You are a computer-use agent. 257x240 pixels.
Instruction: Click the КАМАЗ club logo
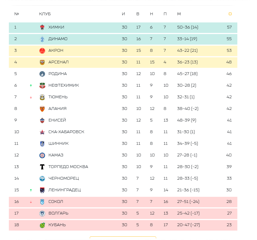42,155
